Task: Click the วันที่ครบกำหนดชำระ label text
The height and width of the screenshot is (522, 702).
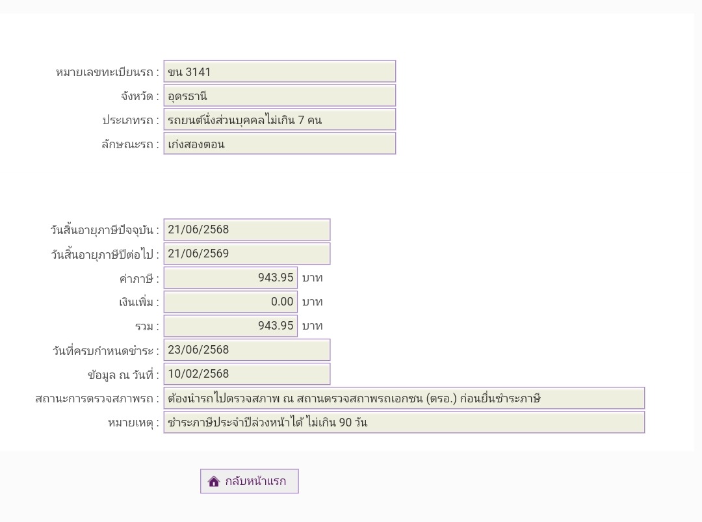Action: [x=105, y=351]
